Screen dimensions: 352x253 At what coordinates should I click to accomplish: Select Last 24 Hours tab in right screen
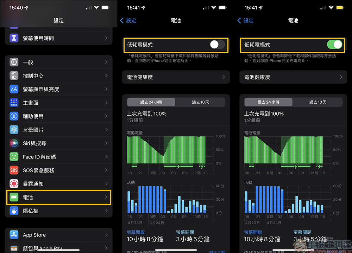[x=269, y=102]
